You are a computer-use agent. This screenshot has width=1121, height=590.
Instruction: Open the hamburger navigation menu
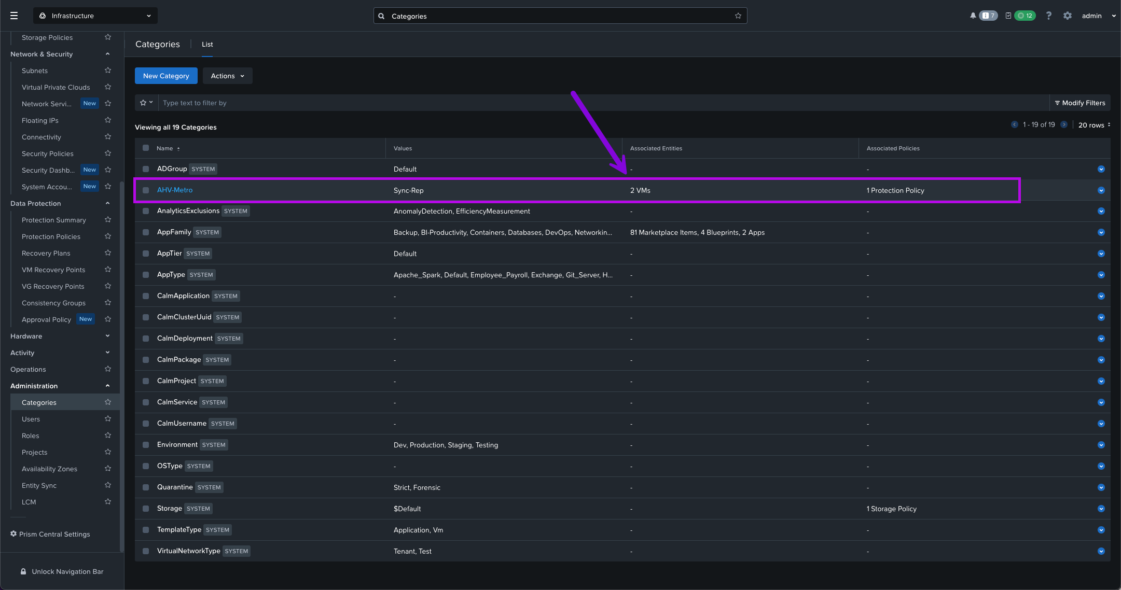click(14, 16)
